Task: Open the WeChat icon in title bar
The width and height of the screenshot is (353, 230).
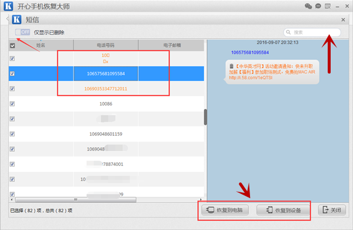Action: (308, 6)
